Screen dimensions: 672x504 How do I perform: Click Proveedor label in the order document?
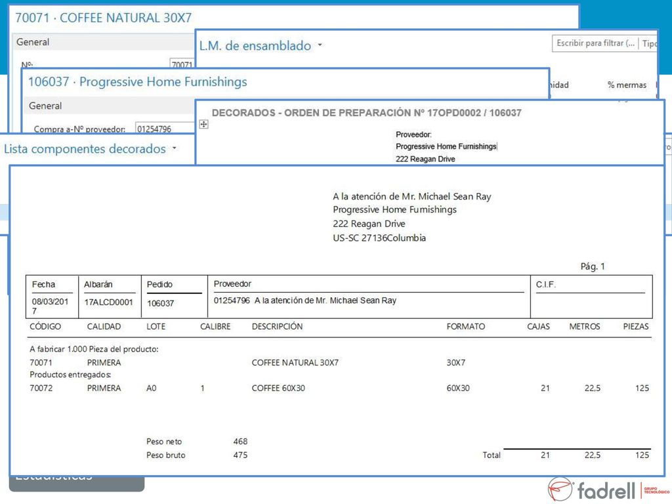point(413,135)
